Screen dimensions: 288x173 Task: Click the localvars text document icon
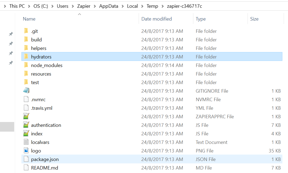point(26,142)
